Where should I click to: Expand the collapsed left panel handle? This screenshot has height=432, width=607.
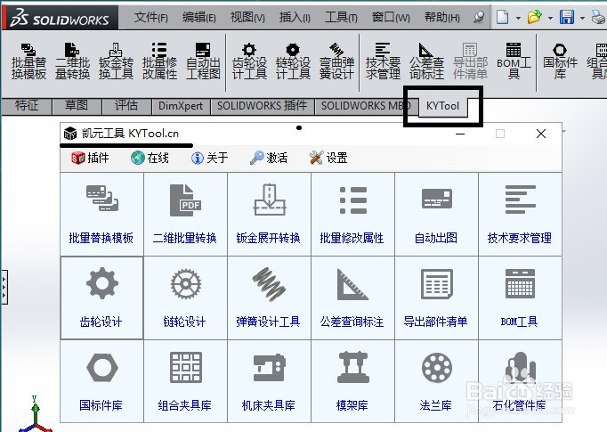(x=4, y=287)
